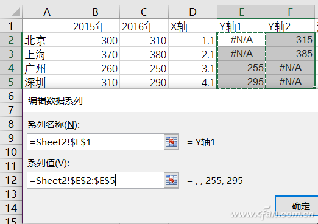Select row 14 header
Screen dimensions: 318x224
pos(11,208)
